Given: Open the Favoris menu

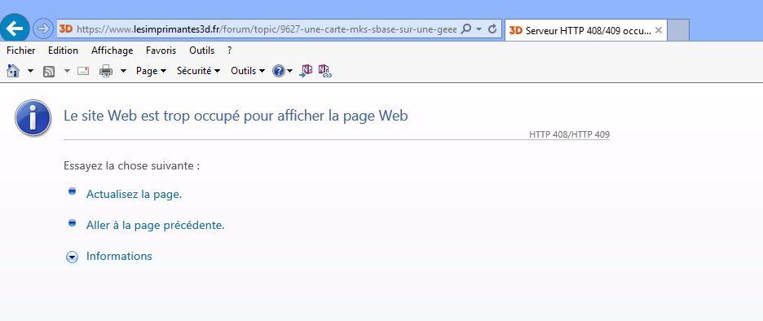Looking at the screenshot, I should [161, 51].
